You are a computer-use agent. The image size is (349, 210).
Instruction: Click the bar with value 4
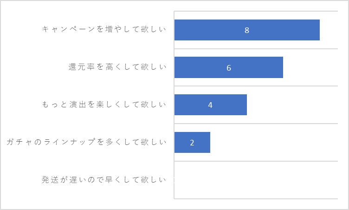pos(211,105)
